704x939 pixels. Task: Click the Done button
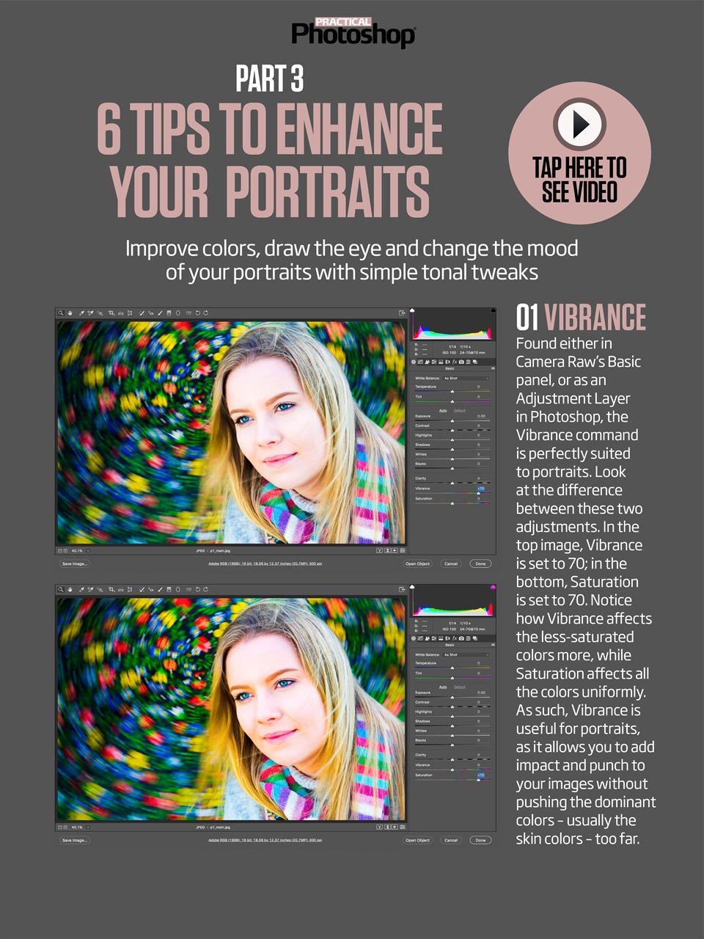480,563
